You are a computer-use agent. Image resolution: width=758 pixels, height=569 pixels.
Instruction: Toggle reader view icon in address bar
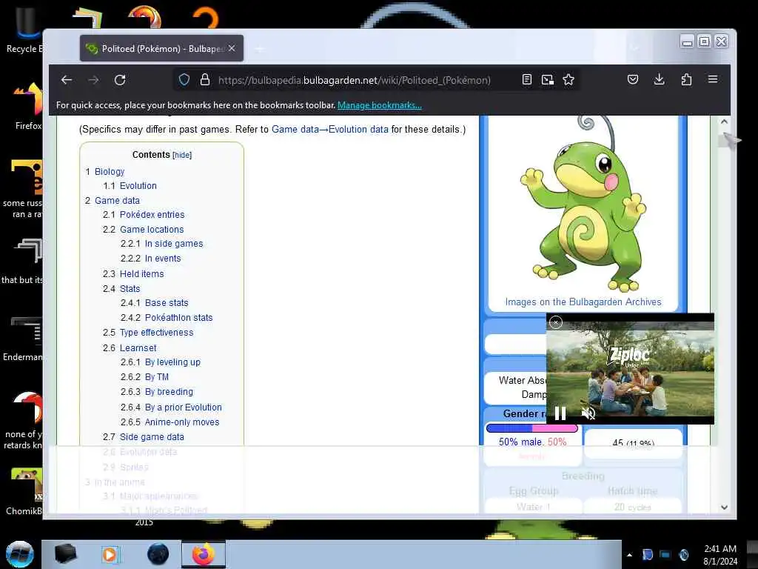(x=527, y=80)
